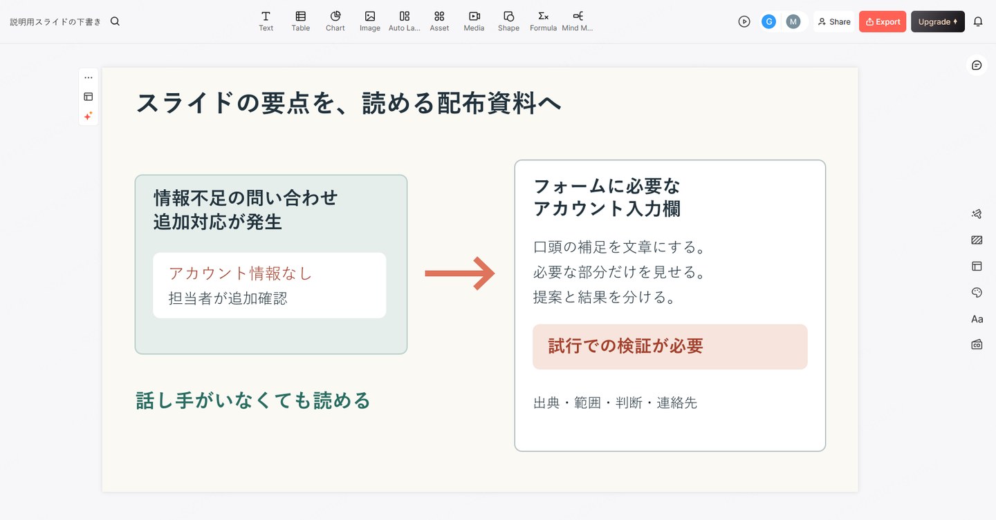Search the document via magnifier icon
Screen dimensions: 996x520
point(115,21)
